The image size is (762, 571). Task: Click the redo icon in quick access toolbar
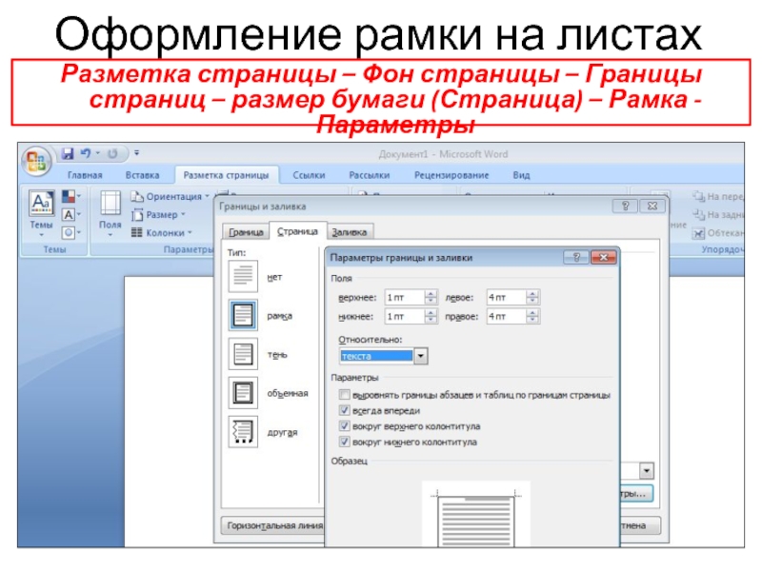(x=112, y=154)
